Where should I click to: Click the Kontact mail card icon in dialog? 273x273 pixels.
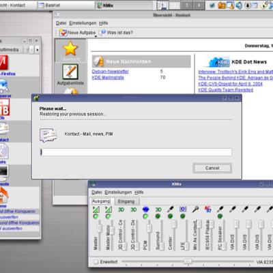pos(48,134)
